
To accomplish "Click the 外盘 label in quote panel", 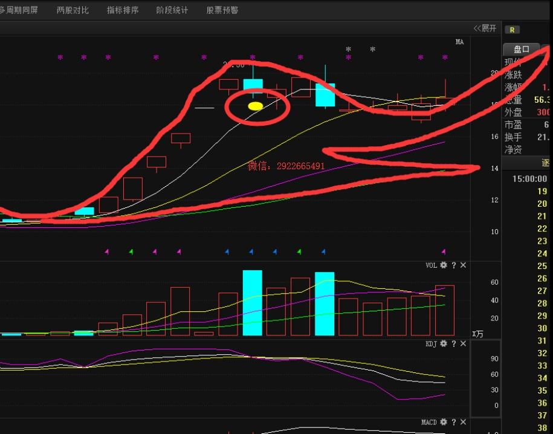I will click(x=513, y=112).
